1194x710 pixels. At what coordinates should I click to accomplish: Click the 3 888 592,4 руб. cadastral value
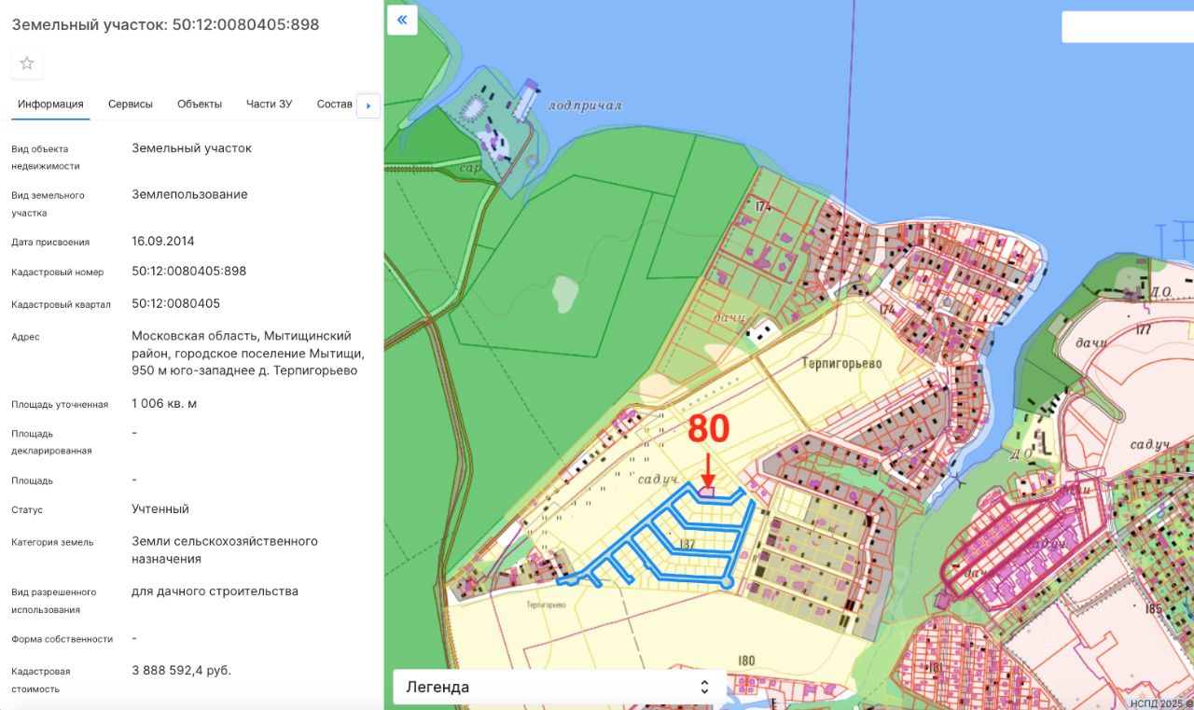click(x=182, y=670)
